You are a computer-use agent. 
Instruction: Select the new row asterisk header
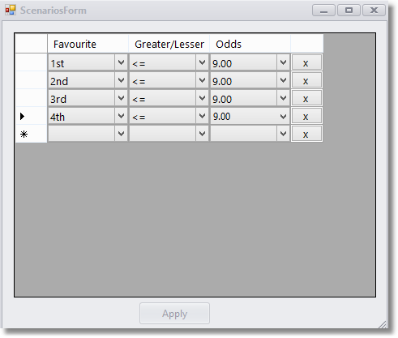point(31,134)
